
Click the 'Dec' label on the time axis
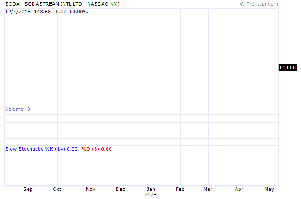point(120,189)
